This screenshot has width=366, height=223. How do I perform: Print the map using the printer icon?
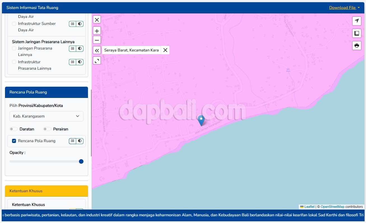click(356, 46)
